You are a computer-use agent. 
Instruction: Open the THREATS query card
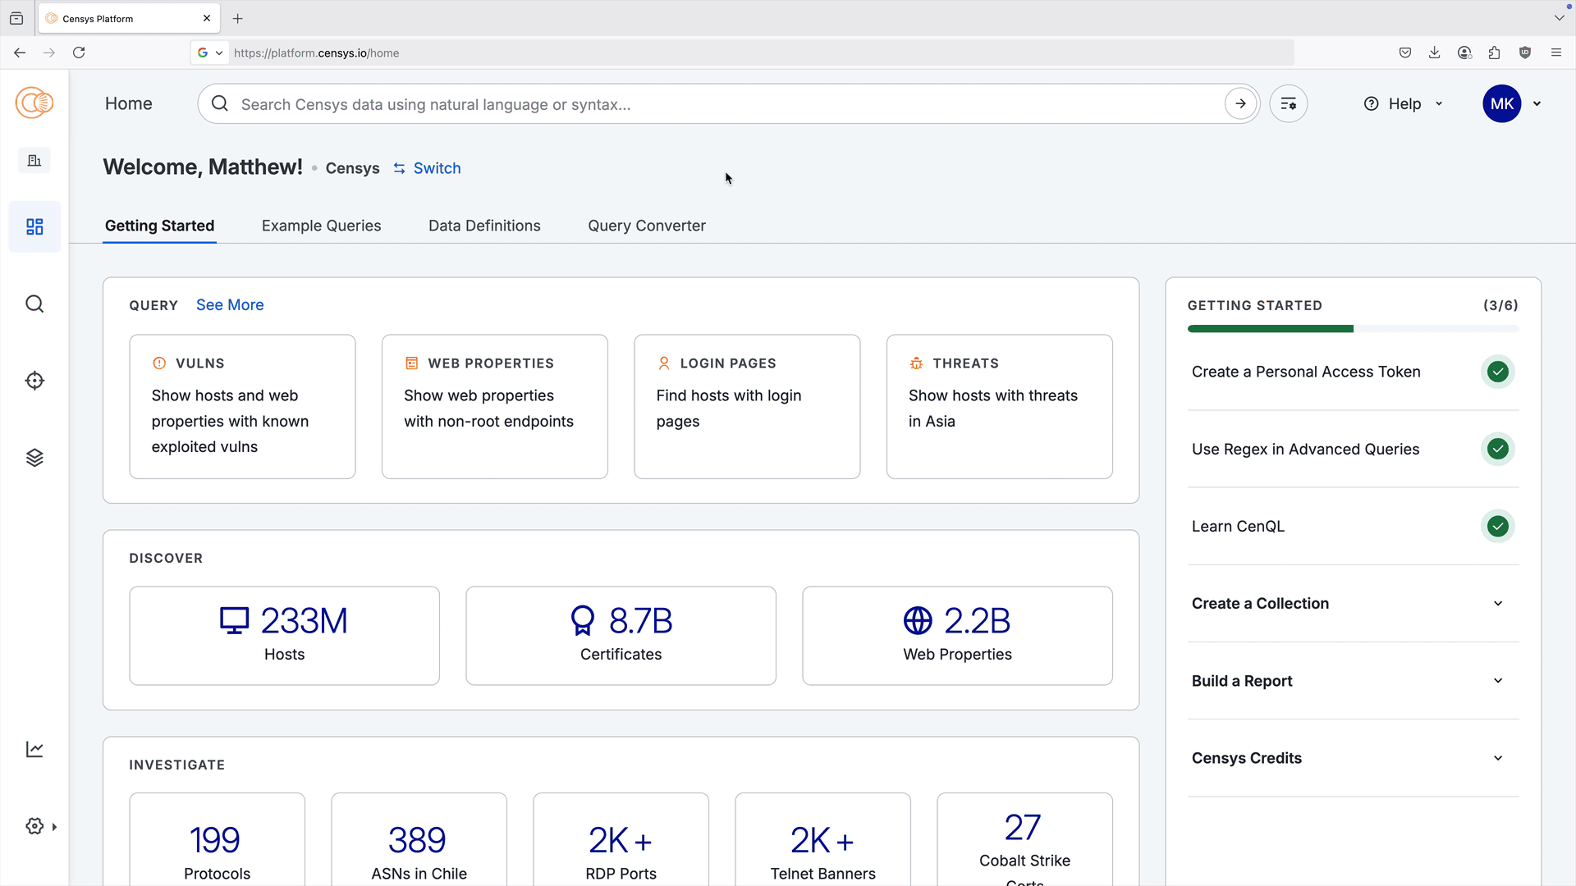1000,406
